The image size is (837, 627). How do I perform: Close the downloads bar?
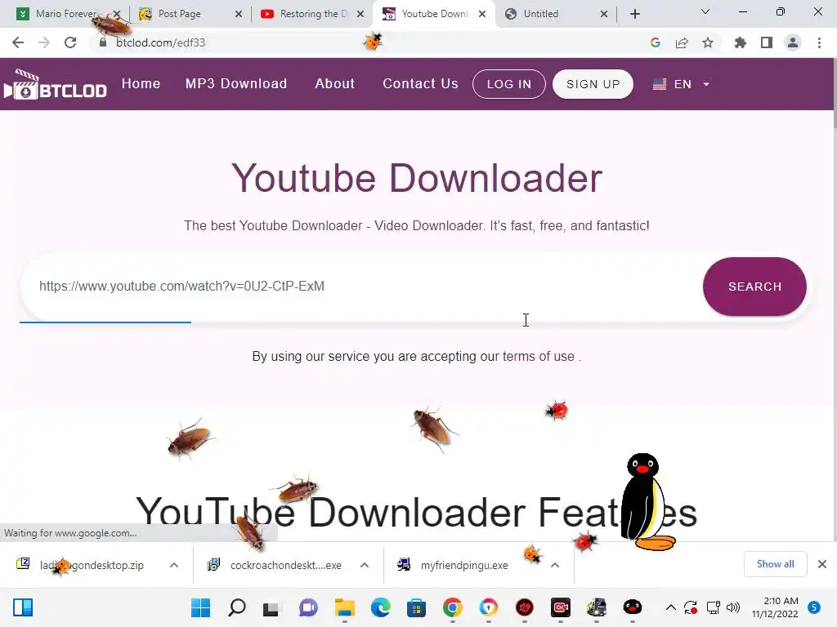click(822, 564)
